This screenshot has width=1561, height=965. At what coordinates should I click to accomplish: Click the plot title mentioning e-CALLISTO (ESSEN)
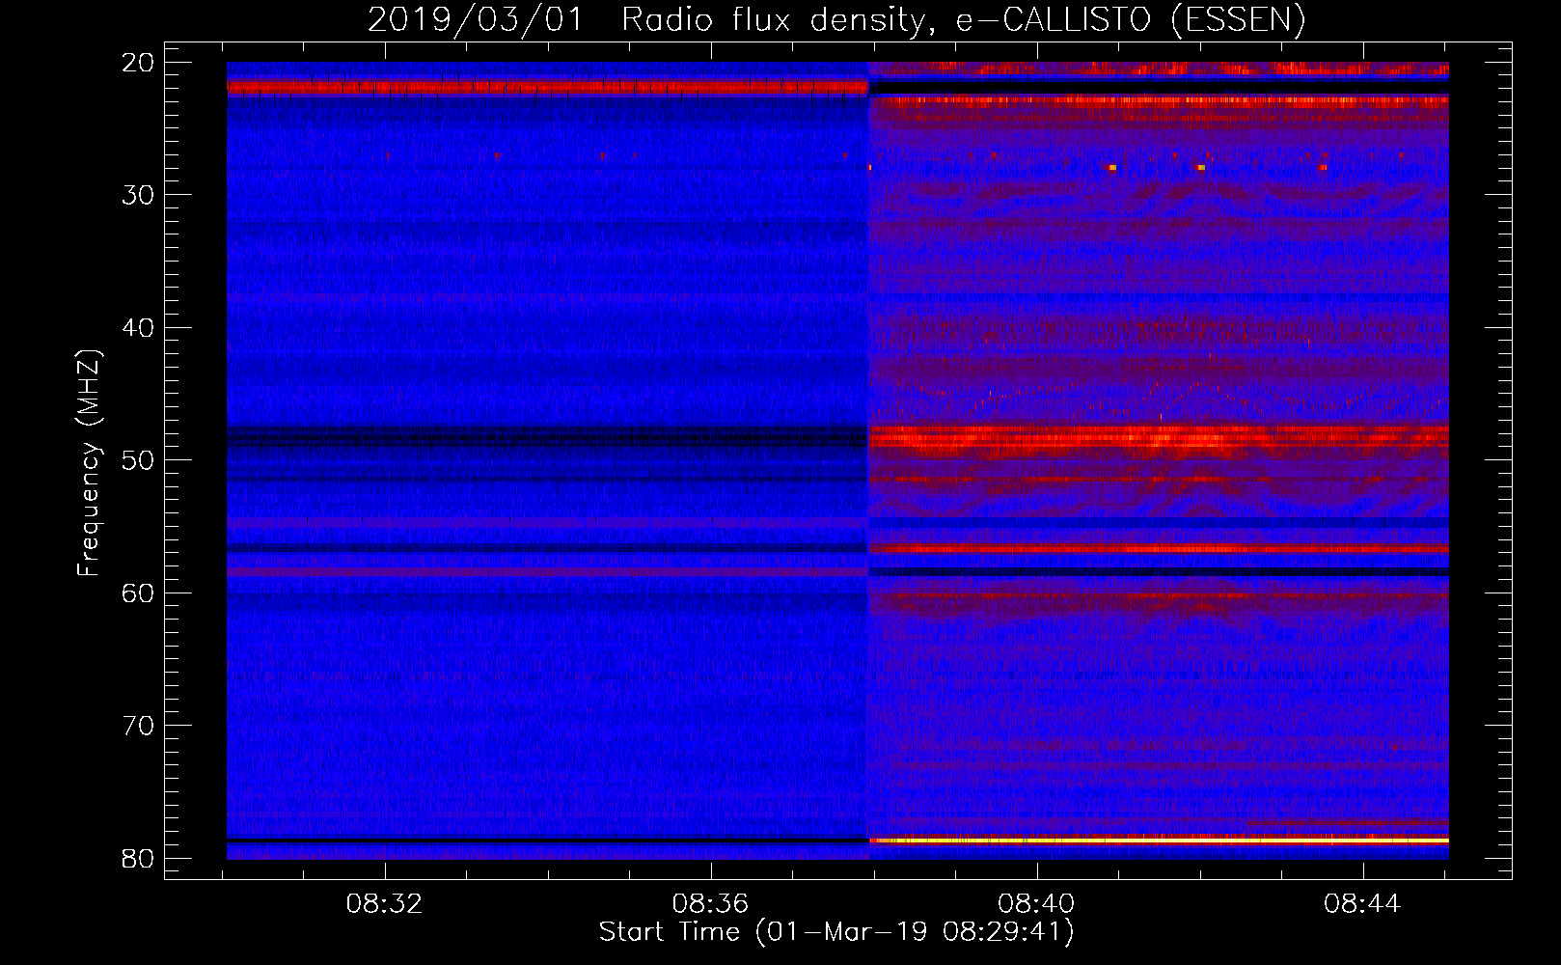tap(836, 19)
